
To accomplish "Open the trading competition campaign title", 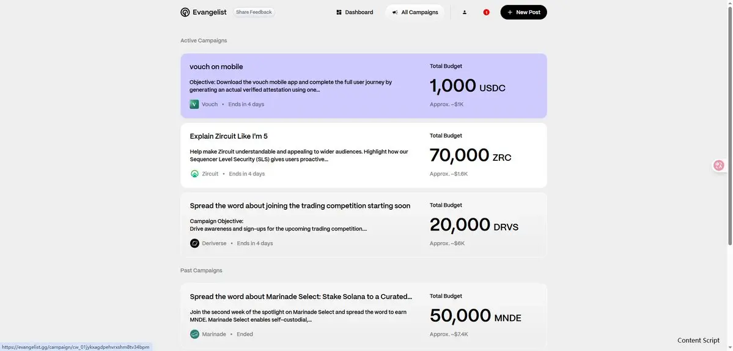I will (x=300, y=205).
